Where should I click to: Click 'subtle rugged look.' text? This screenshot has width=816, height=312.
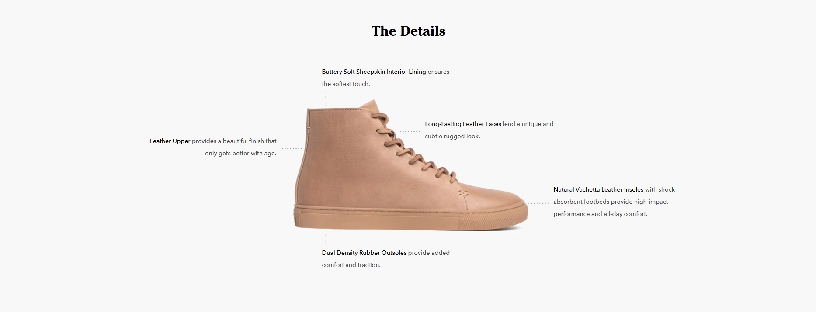(452, 136)
